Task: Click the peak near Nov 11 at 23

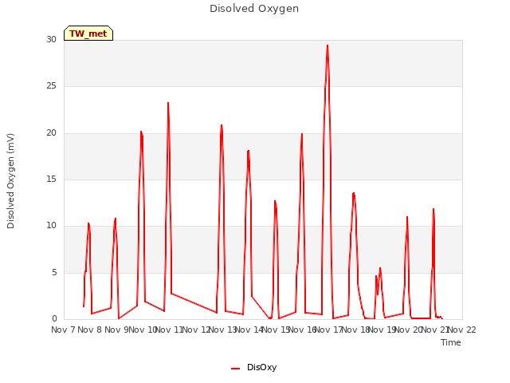Action: point(168,104)
